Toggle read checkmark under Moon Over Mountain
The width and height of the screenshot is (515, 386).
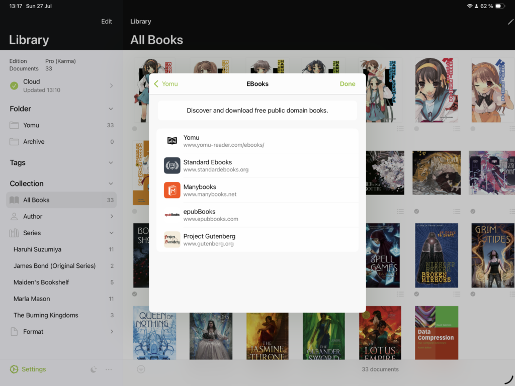click(x=416, y=212)
